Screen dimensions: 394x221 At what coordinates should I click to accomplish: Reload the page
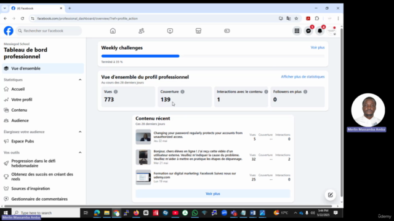click(22, 18)
